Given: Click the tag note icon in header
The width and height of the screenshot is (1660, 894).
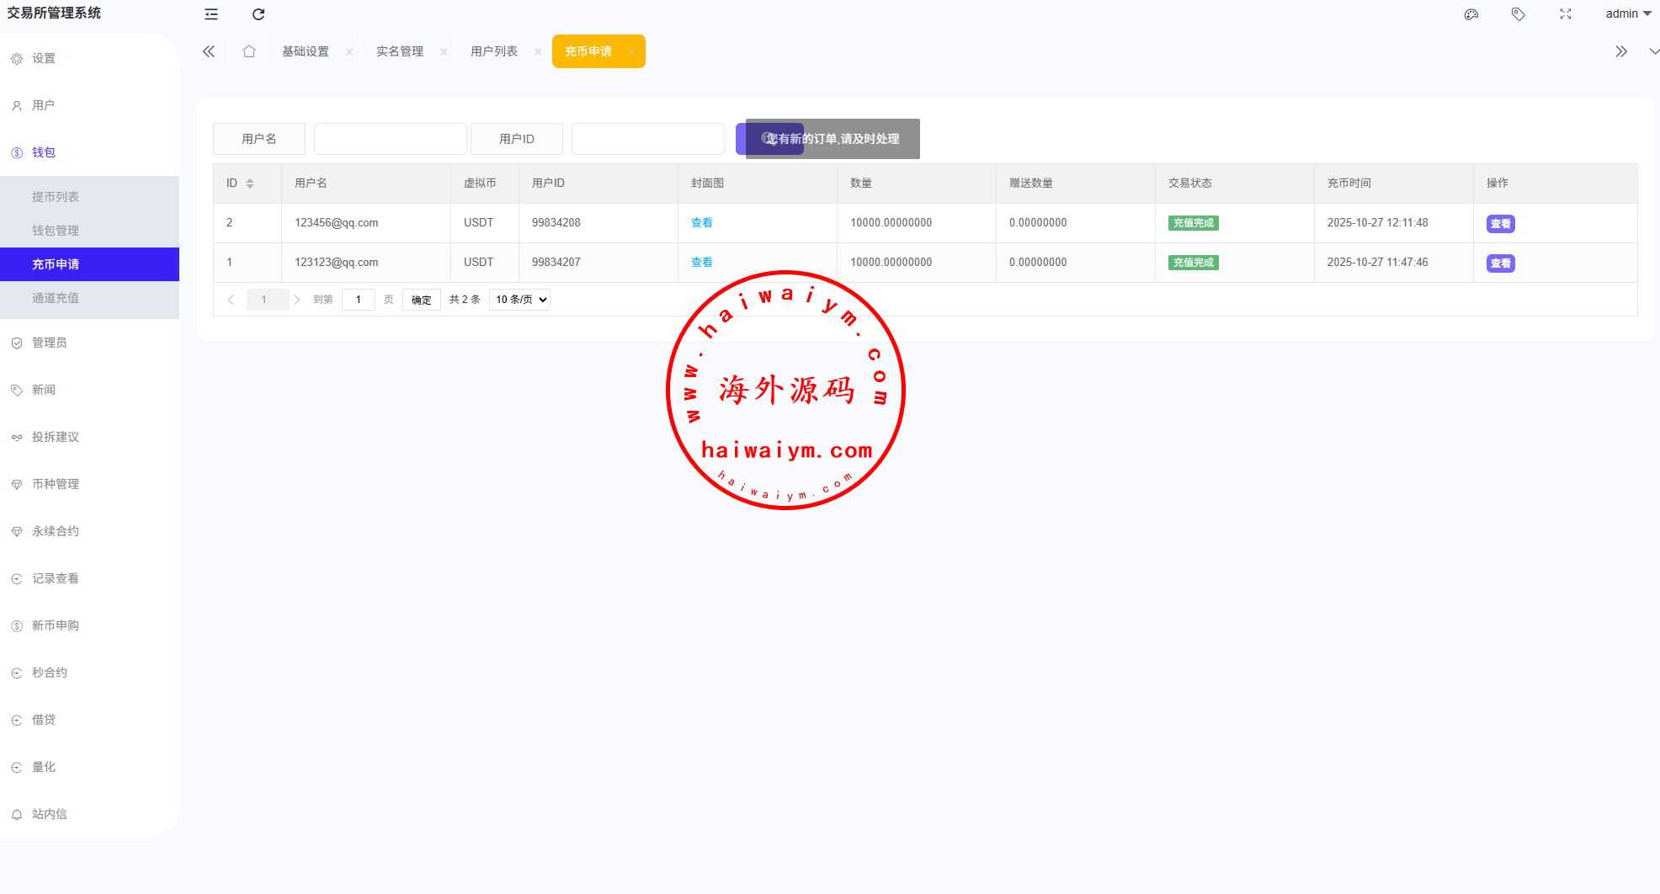Looking at the screenshot, I should tap(1519, 14).
